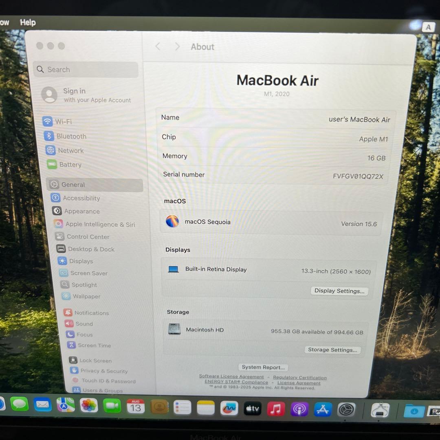Open Privacy & Security settings
The width and height of the screenshot is (440, 440).
click(99, 371)
